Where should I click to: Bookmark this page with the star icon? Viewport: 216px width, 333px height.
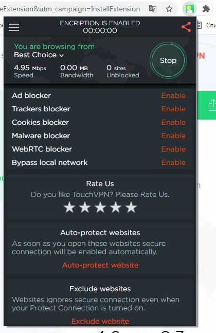click(x=169, y=9)
